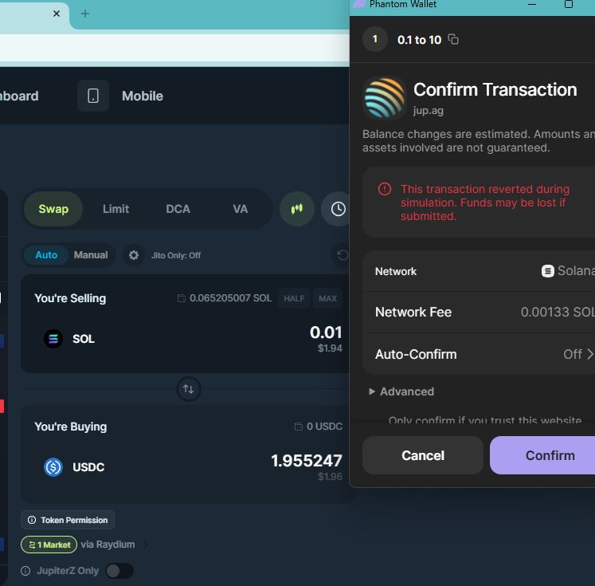Edit the 0.01 selling amount field
The width and height of the screenshot is (595, 586).
tap(326, 332)
